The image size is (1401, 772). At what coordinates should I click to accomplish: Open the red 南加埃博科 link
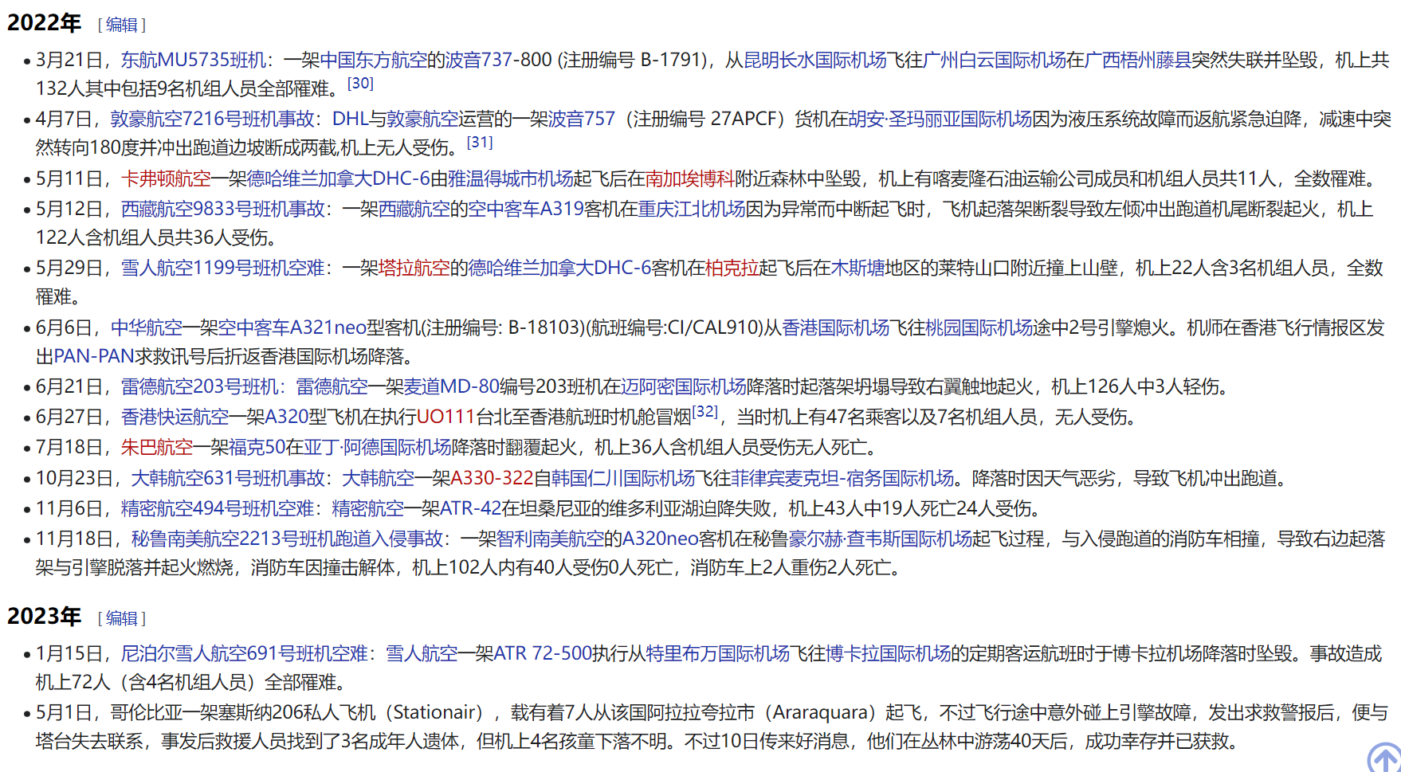(689, 178)
